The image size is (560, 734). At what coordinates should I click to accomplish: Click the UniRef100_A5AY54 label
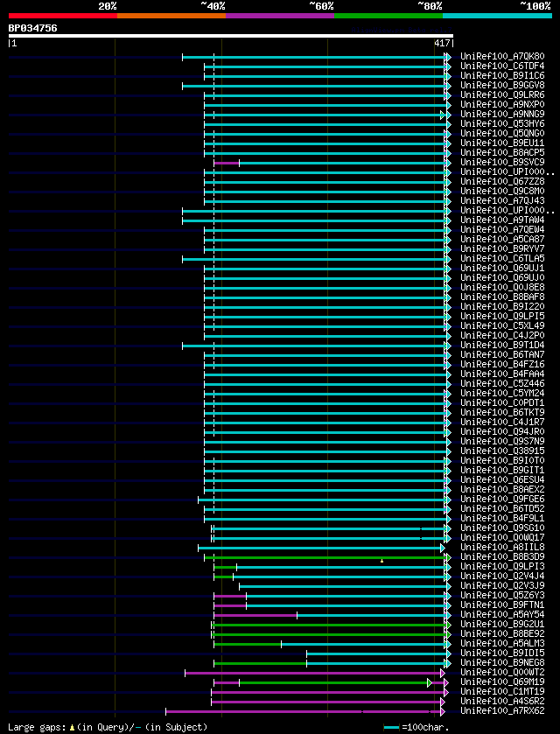[502, 615]
